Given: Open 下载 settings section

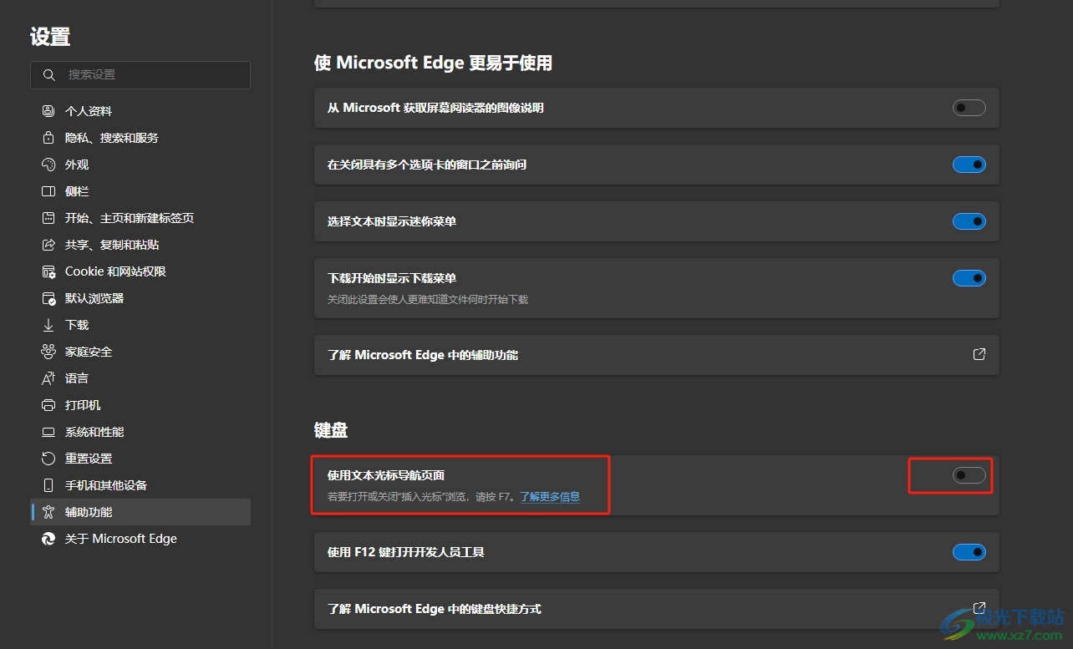Looking at the screenshot, I should [140, 325].
